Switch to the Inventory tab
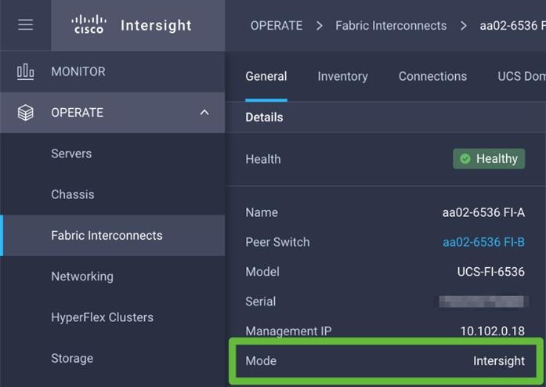546x387 pixels. 342,76
